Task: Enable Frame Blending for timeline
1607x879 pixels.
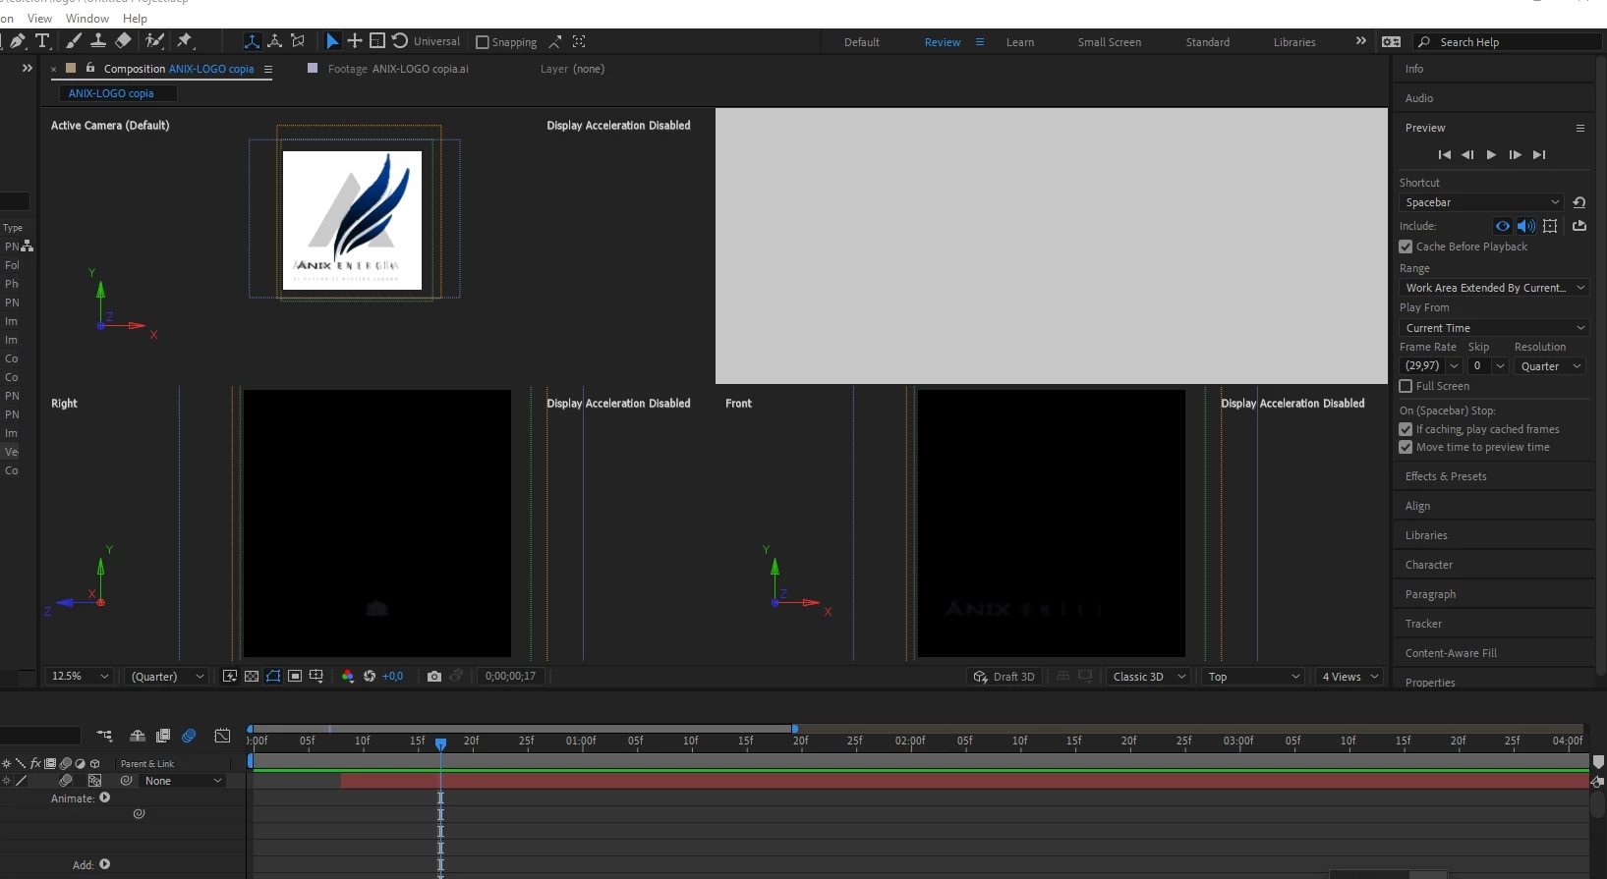Action: click(x=163, y=736)
